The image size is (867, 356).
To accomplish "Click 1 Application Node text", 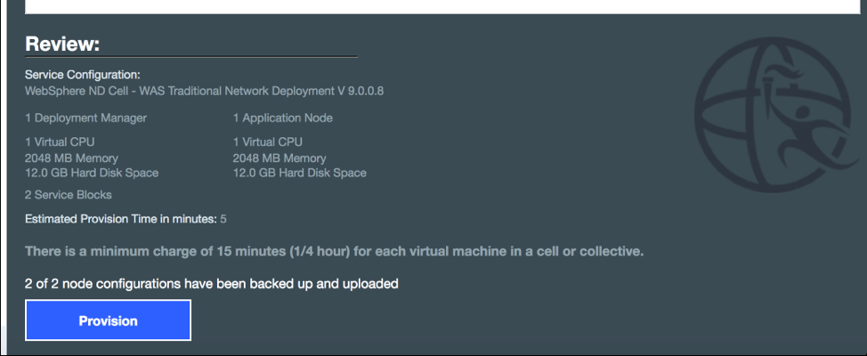I will click(283, 117).
